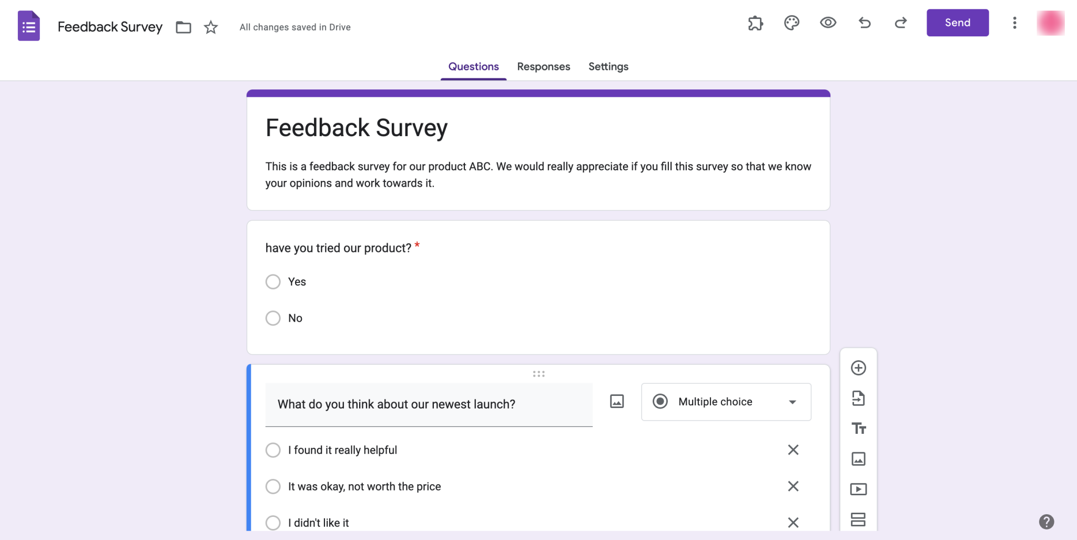Click the Send button

click(x=957, y=23)
